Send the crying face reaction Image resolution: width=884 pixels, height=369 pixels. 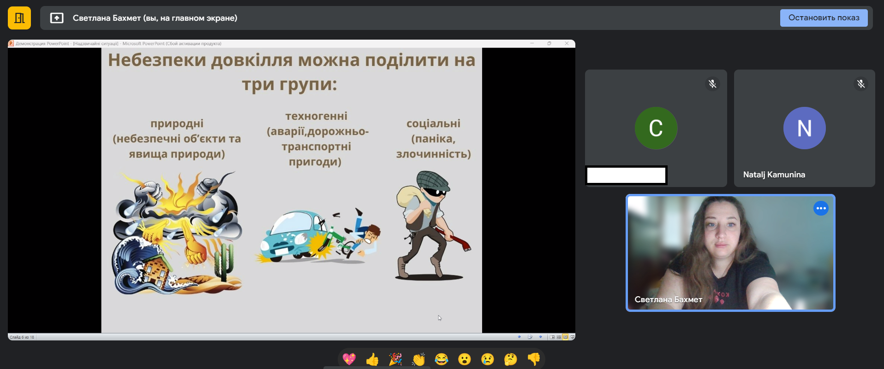coord(488,359)
